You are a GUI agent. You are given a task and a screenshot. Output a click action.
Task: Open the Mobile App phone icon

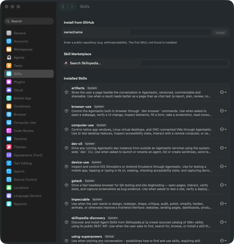9,98
